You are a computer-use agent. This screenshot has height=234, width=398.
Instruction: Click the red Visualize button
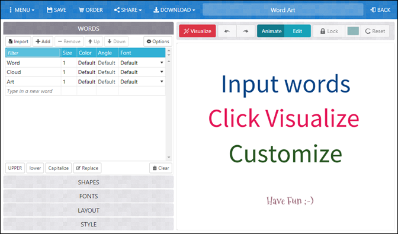tap(197, 31)
